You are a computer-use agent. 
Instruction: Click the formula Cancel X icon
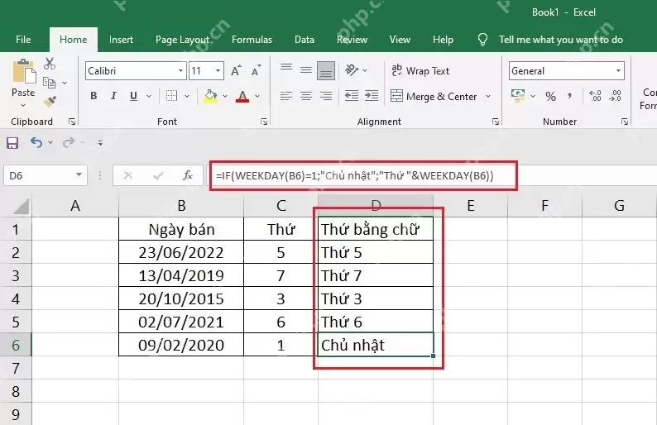coord(128,175)
